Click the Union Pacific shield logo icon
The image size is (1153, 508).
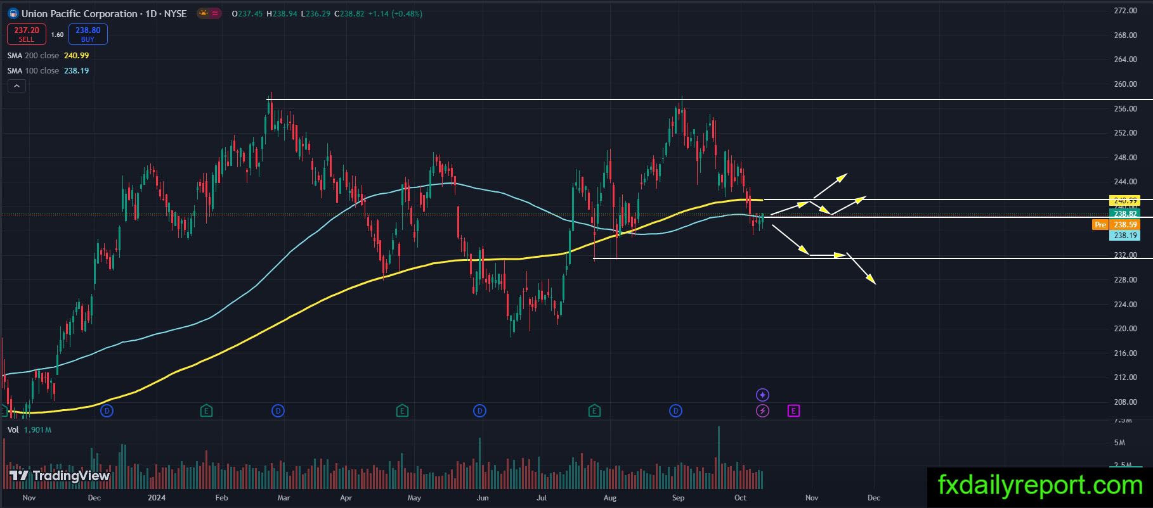[13, 13]
